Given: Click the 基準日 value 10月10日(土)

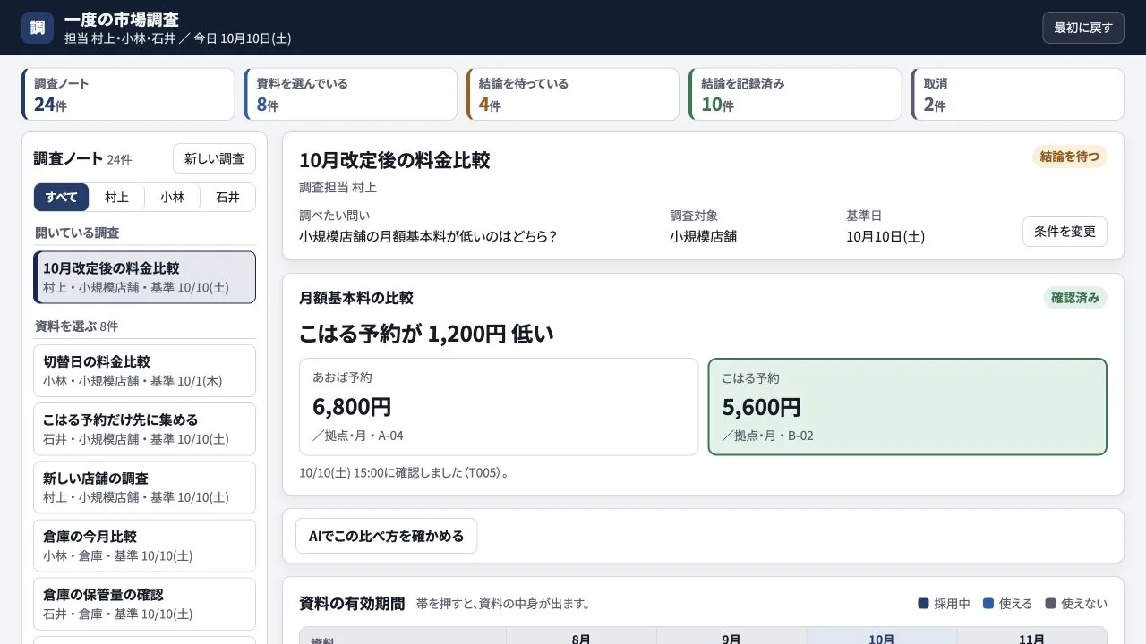Looking at the screenshot, I should coord(885,237).
